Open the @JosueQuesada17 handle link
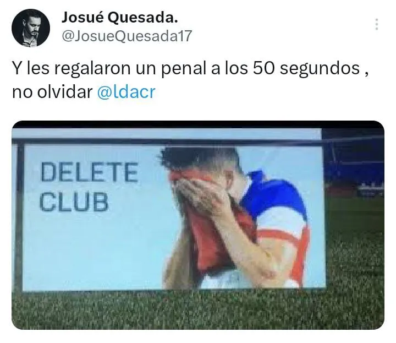396x343 pixels. tap(127, 36)
